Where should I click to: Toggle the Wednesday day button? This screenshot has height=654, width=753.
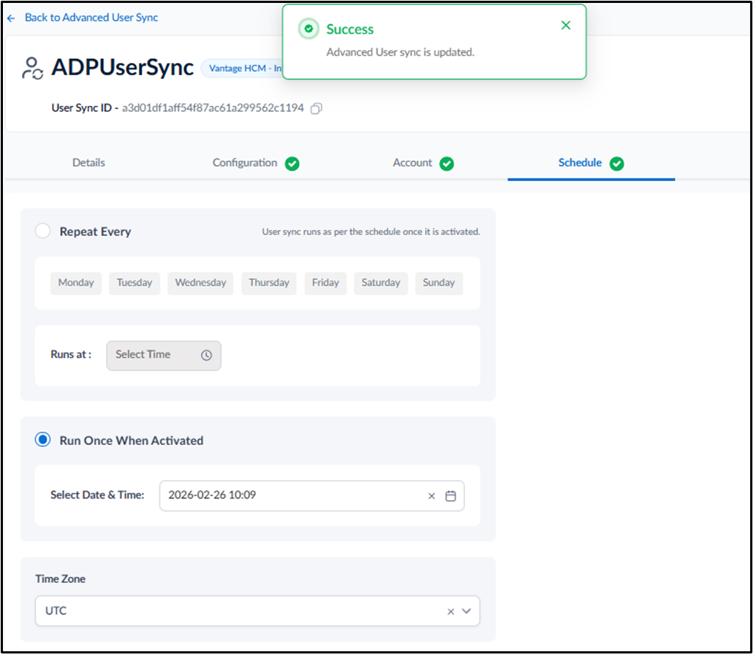point(200,283)
